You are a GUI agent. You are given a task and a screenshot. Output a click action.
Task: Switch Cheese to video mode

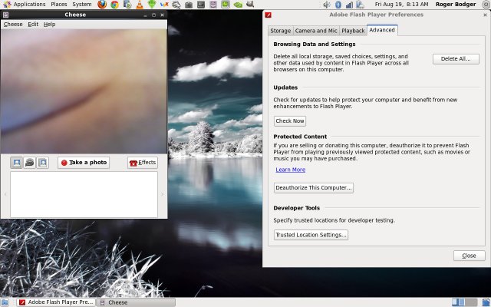29,163
